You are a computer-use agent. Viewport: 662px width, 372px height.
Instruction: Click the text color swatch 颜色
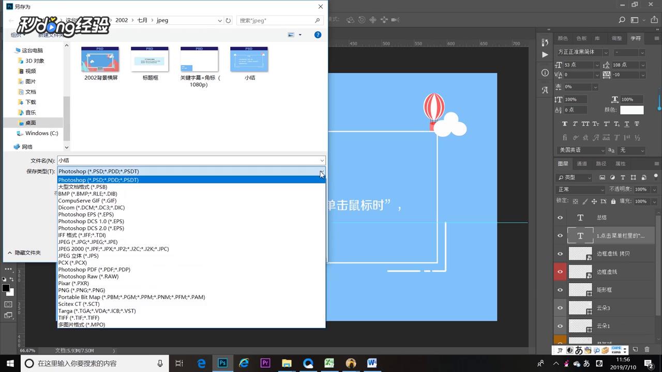[x=632, y=110]
